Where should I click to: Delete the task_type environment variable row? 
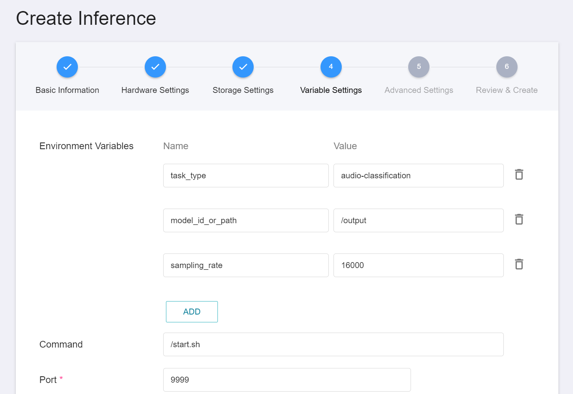(519, 174)
